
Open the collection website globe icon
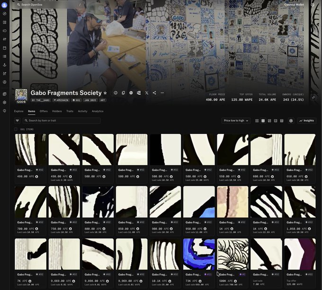tap(131, 93)
